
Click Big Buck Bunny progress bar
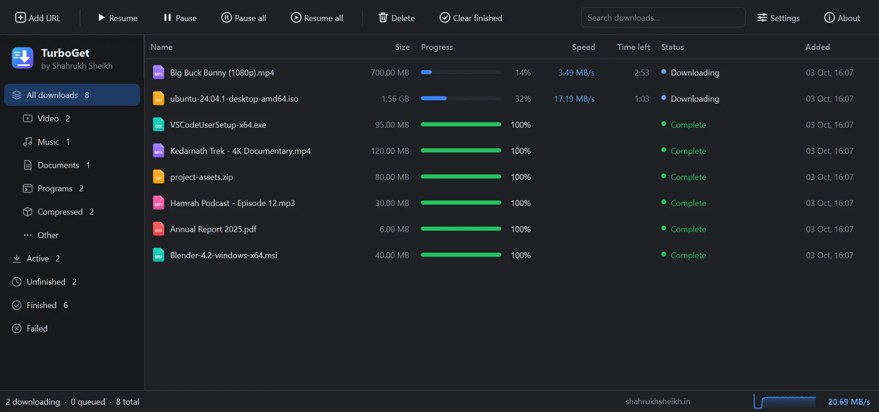461,72
